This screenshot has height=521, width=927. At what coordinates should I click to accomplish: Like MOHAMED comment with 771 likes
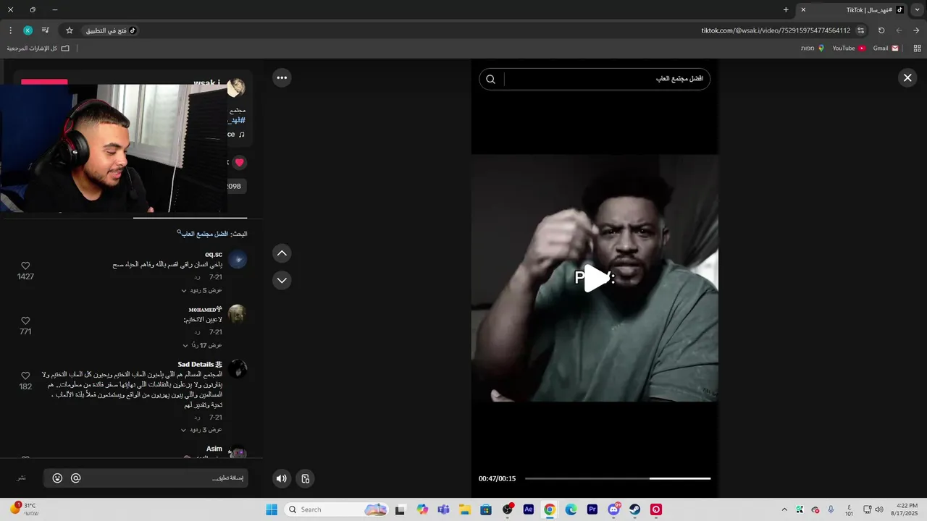tap(25, 321)
